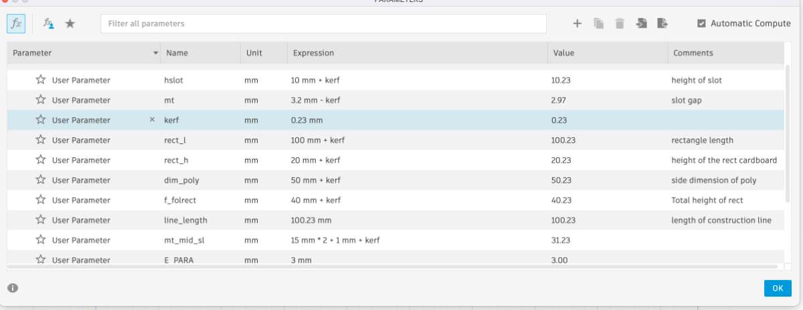
Task: Click the Filter all parameters search field
Action: click(323, 23)
